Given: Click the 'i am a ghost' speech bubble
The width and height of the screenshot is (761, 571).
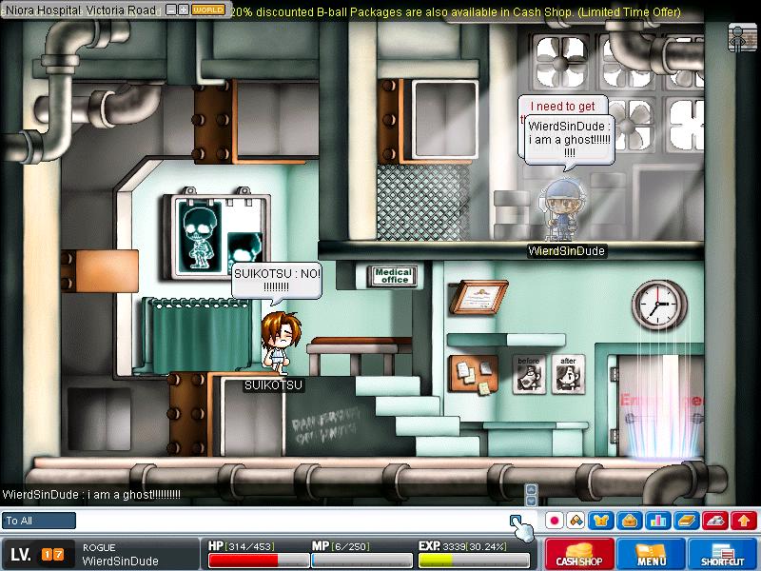Looking at the screenshot, I should [x=569, y=139].
